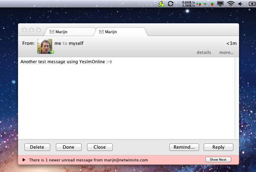Click the battery charging icon in menu bar
Image resolution: width=256 pixels, height=172 pixels.
[252, 4]
